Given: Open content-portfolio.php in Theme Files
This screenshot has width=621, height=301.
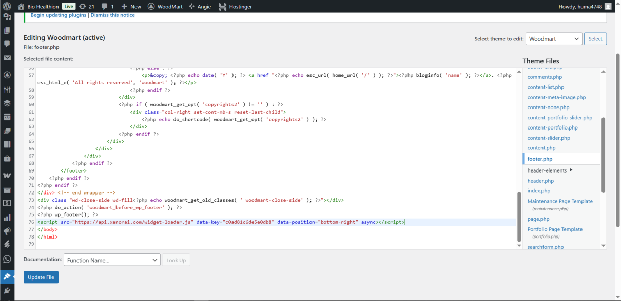Looking at the screenshot, I should click(552, 128).
